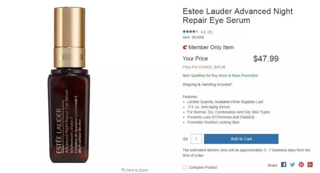Click Shipping & Handling Included text
Screen dimensions: 320x173
pyautogui.click(x=207, y=84)
